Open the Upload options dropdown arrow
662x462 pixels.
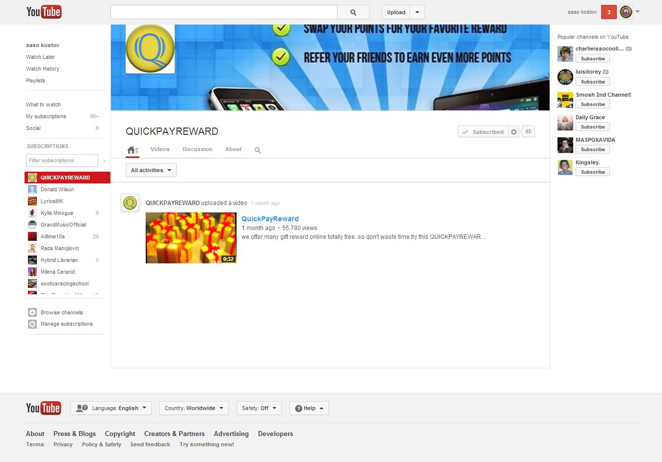coord(417,12)
